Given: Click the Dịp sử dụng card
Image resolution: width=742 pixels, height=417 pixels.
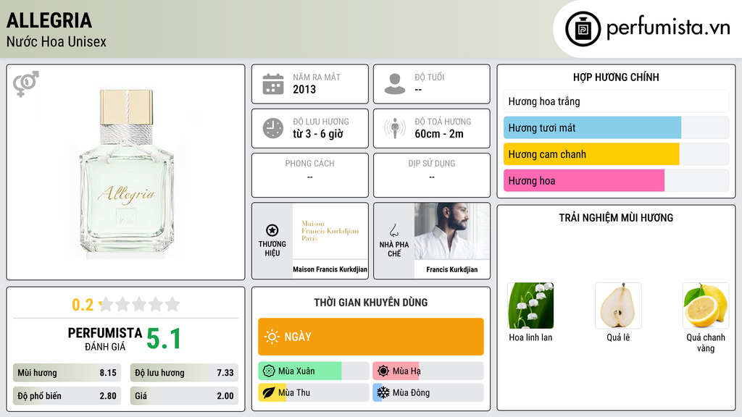Looking at the screenshot, I should [432, 175].
